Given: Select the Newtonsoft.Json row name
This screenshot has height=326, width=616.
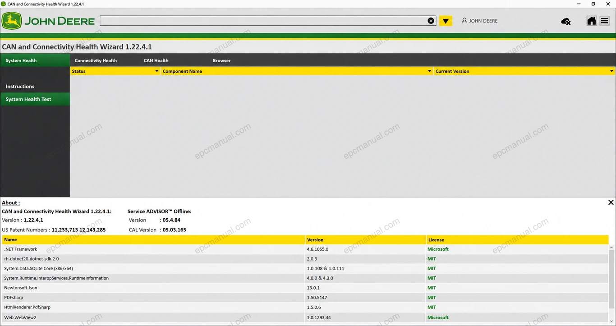Looking at the screenshot, I should point(21,288).
